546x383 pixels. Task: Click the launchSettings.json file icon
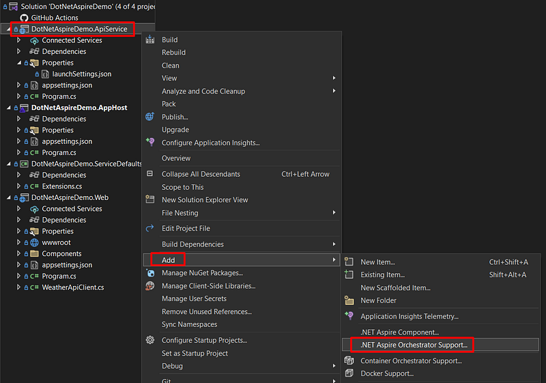click(45, 74)
